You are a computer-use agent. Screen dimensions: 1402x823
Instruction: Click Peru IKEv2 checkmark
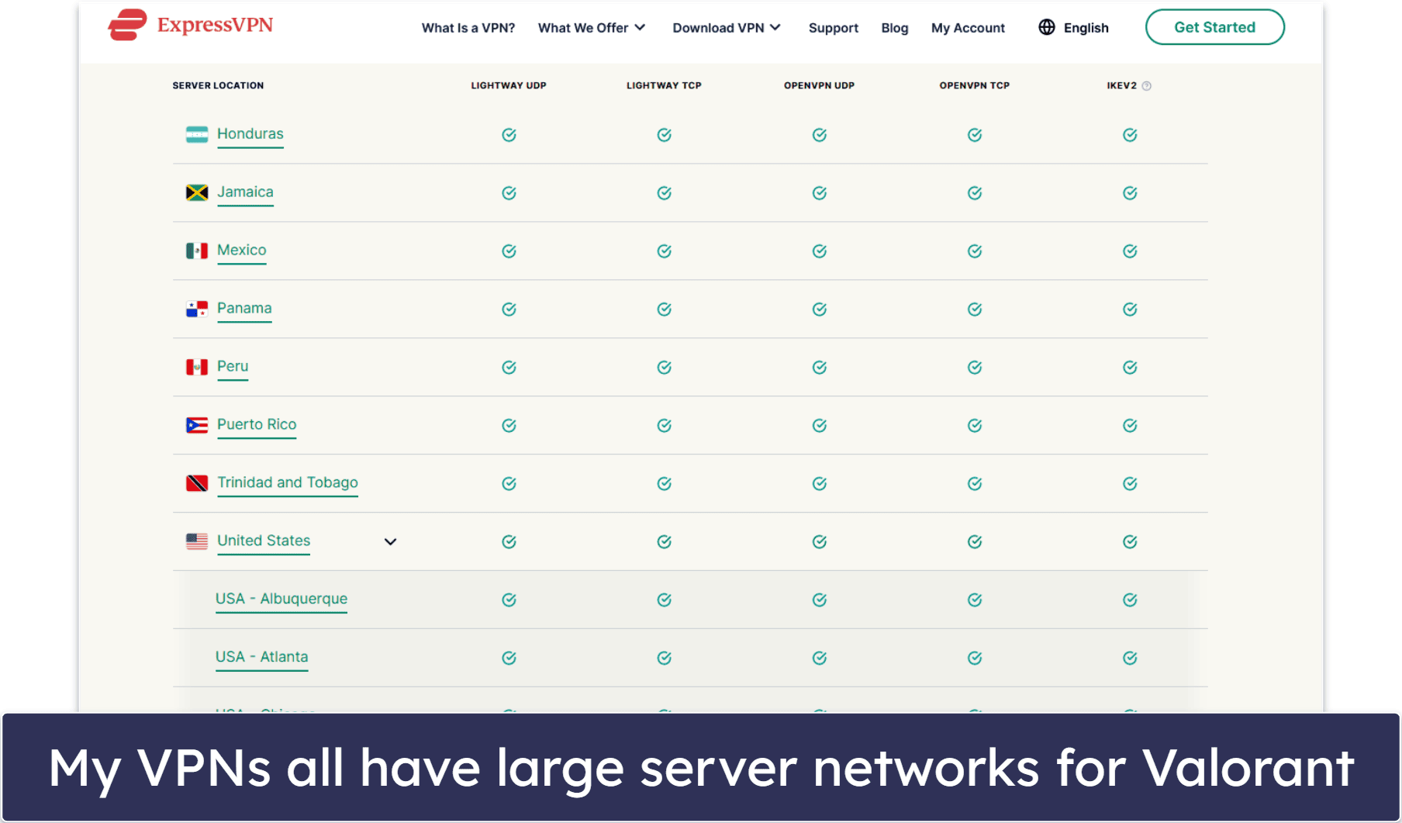pos(1130,368)
